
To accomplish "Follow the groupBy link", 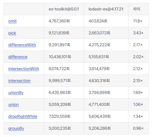I will coord(16,129).
